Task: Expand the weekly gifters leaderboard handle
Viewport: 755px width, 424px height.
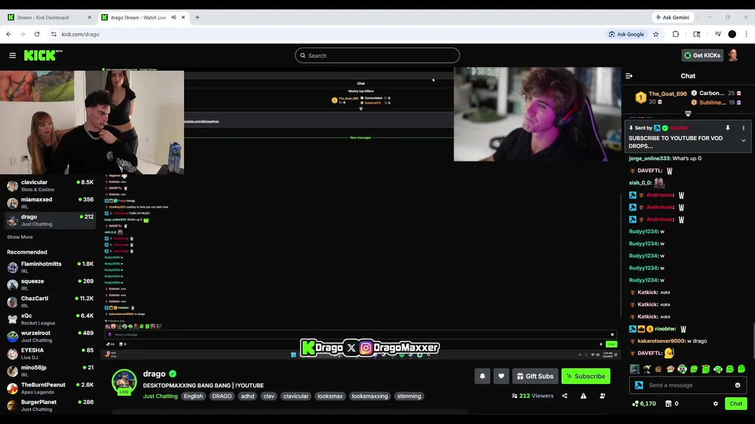Action: click(x=688, y=114)
